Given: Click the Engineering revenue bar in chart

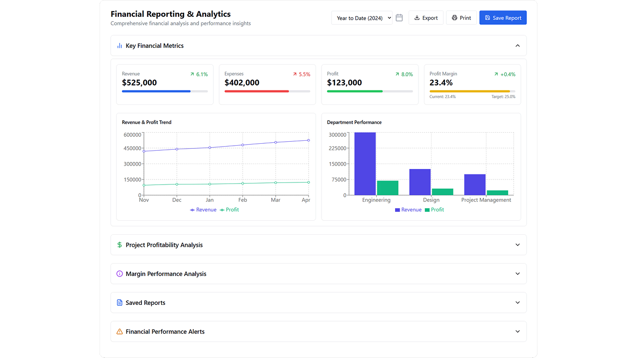Looking at the screenshot, I should (x=365, y=164).
